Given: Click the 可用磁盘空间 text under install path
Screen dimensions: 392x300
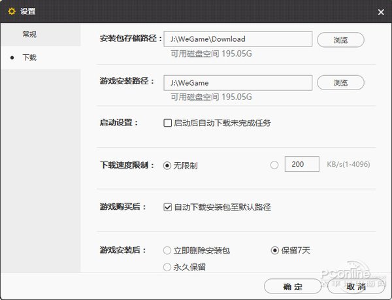Looking at the screenshot, I should tap(211, 97).
